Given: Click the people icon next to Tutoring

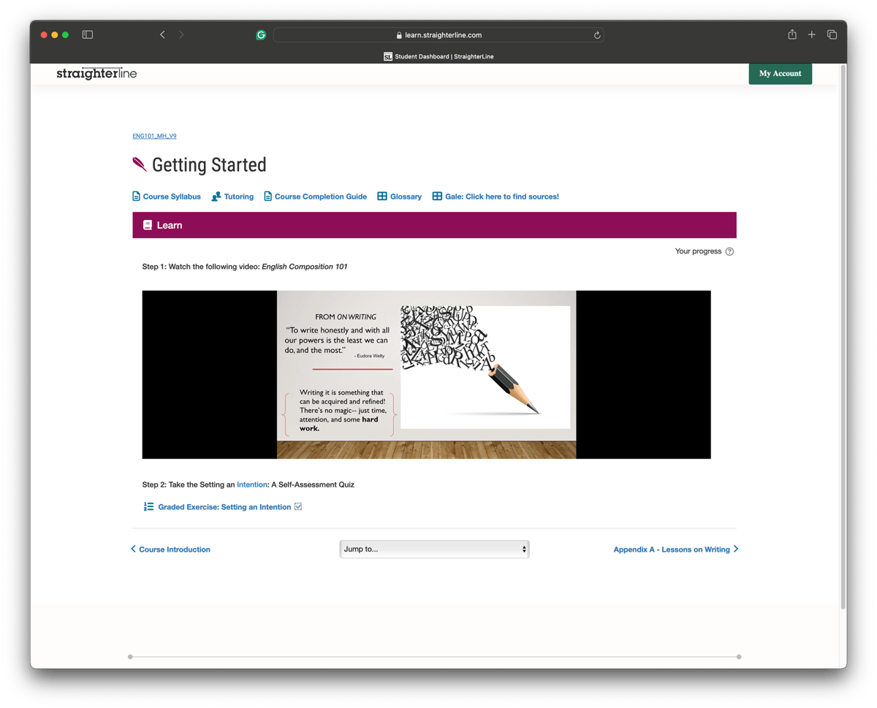Looking at the screenshot, I should click(216, 196).
